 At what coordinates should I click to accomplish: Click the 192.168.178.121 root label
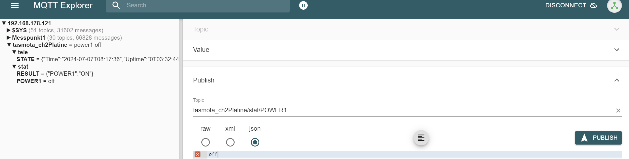coord(29,23)
